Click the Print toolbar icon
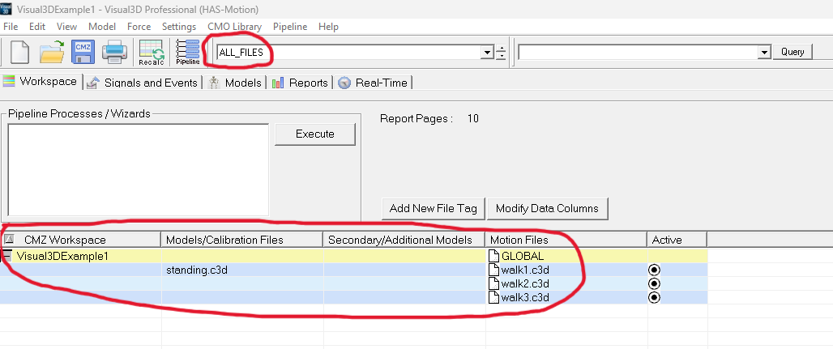This screenshot has height=349, width=833. [x=114, y=52]
